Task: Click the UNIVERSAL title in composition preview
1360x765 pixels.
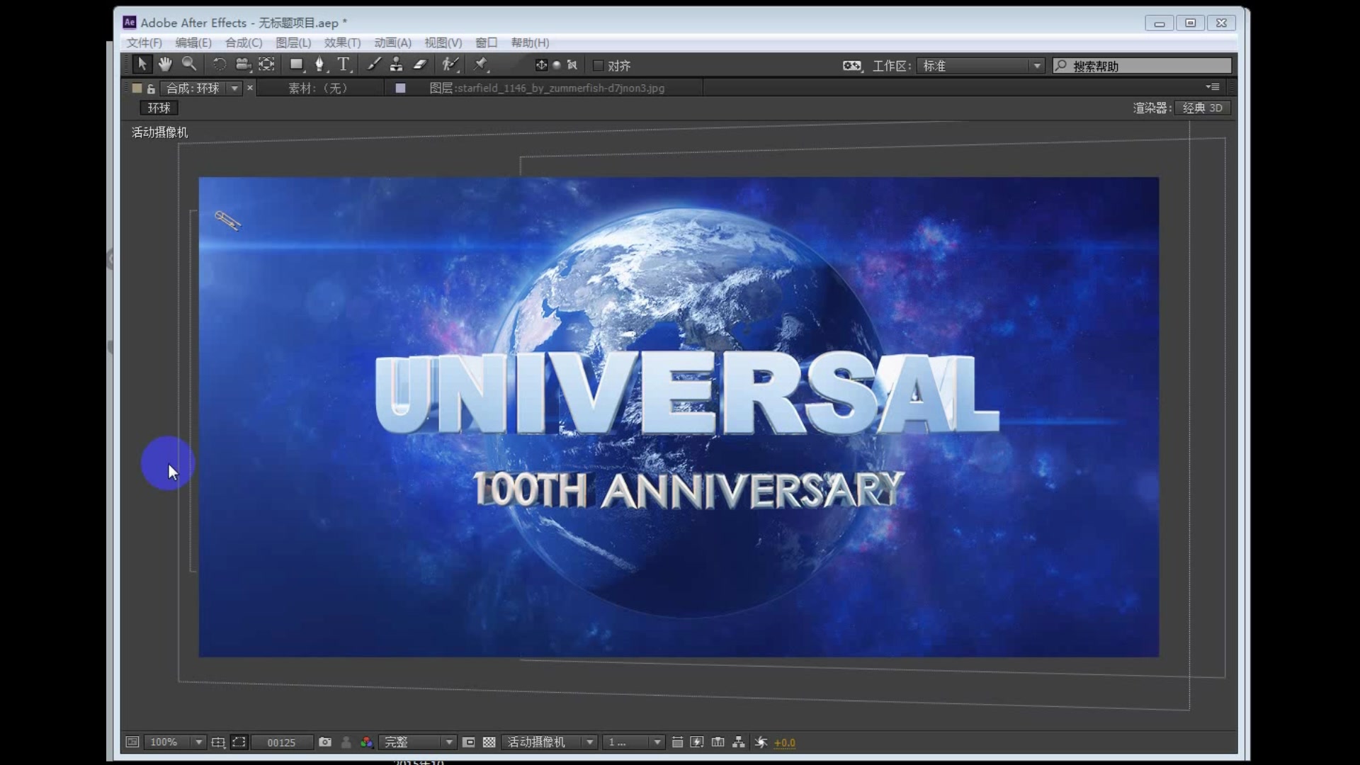Action: pos(686,394)
